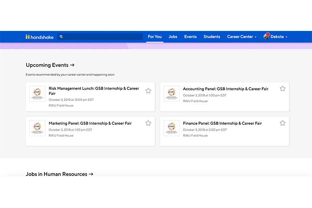
Task: Click Risk Management Lunch event logo
Action: [37, 94]
